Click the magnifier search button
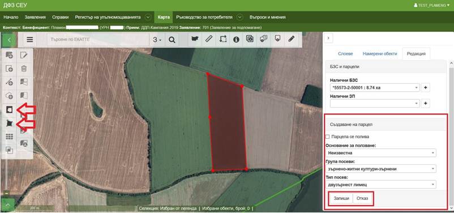The image size is (454, 213). pyautogui.click(x=172, y=40)
